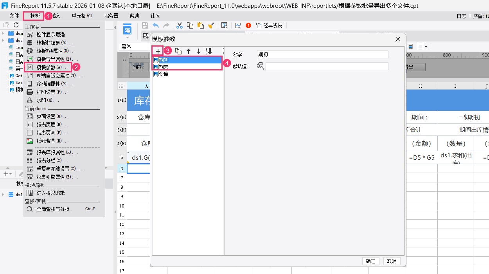Select row header 6

[122, 168]
